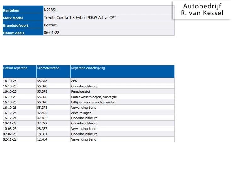Select Uitlijnen voor en achterwielen row
The height and width of the screenshot is (177, 238).
[93, 102]
